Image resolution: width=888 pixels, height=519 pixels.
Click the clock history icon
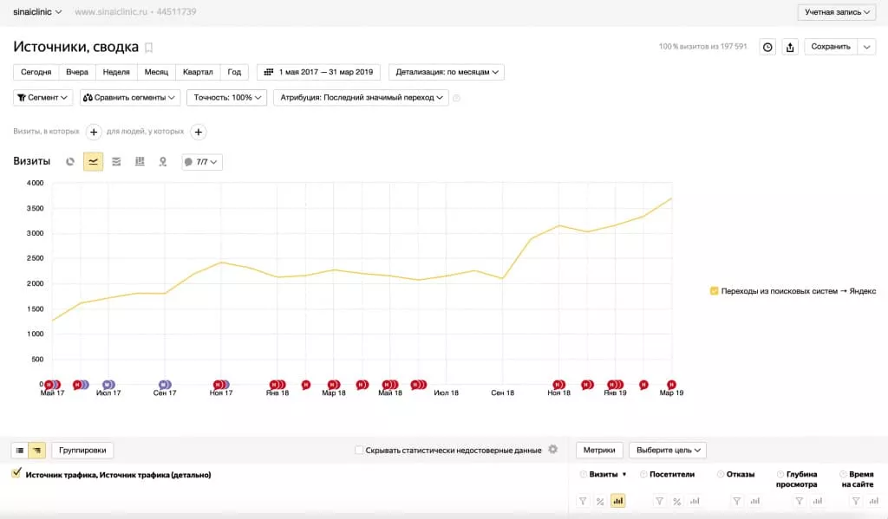point(767,47)
